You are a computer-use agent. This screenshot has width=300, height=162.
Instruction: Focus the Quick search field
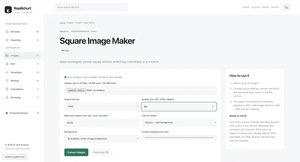91,7
